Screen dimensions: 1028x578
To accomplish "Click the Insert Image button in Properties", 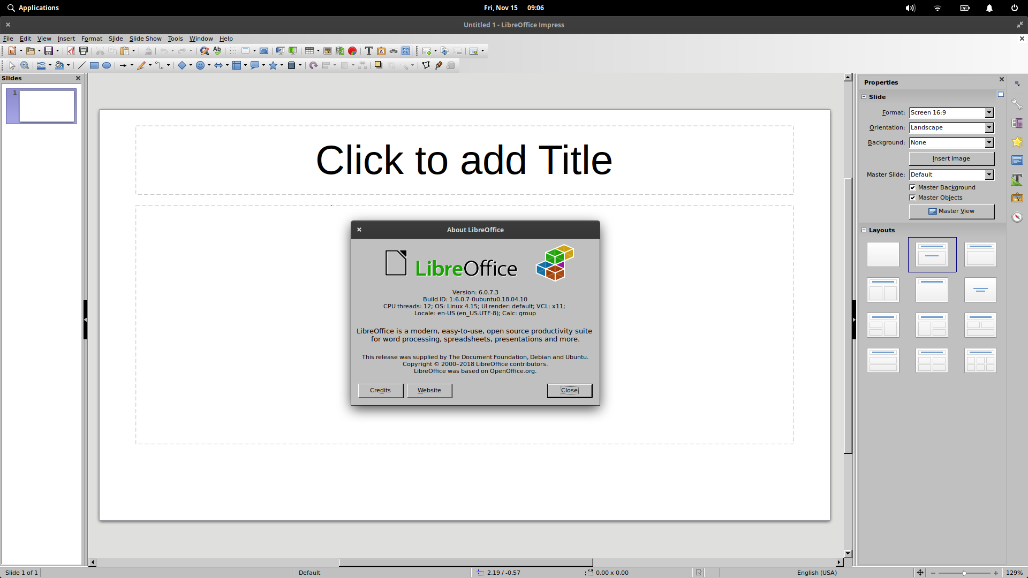I will coord(950,157).
